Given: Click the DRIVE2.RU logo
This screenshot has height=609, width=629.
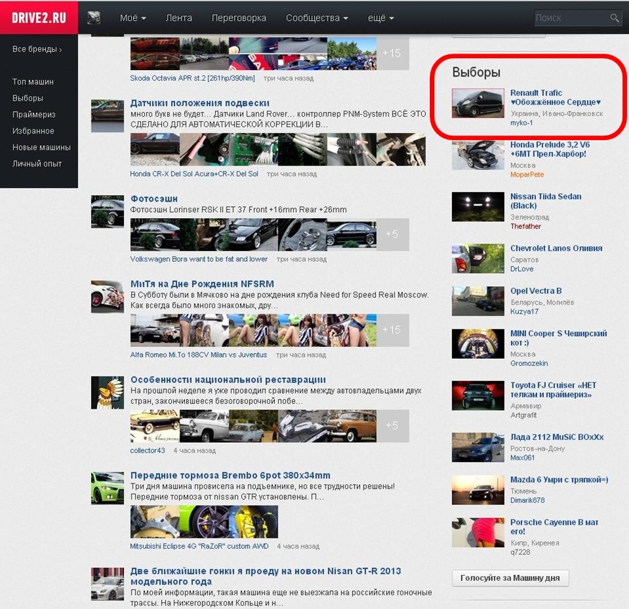Looking at the screenshot, I should (39, 18).
